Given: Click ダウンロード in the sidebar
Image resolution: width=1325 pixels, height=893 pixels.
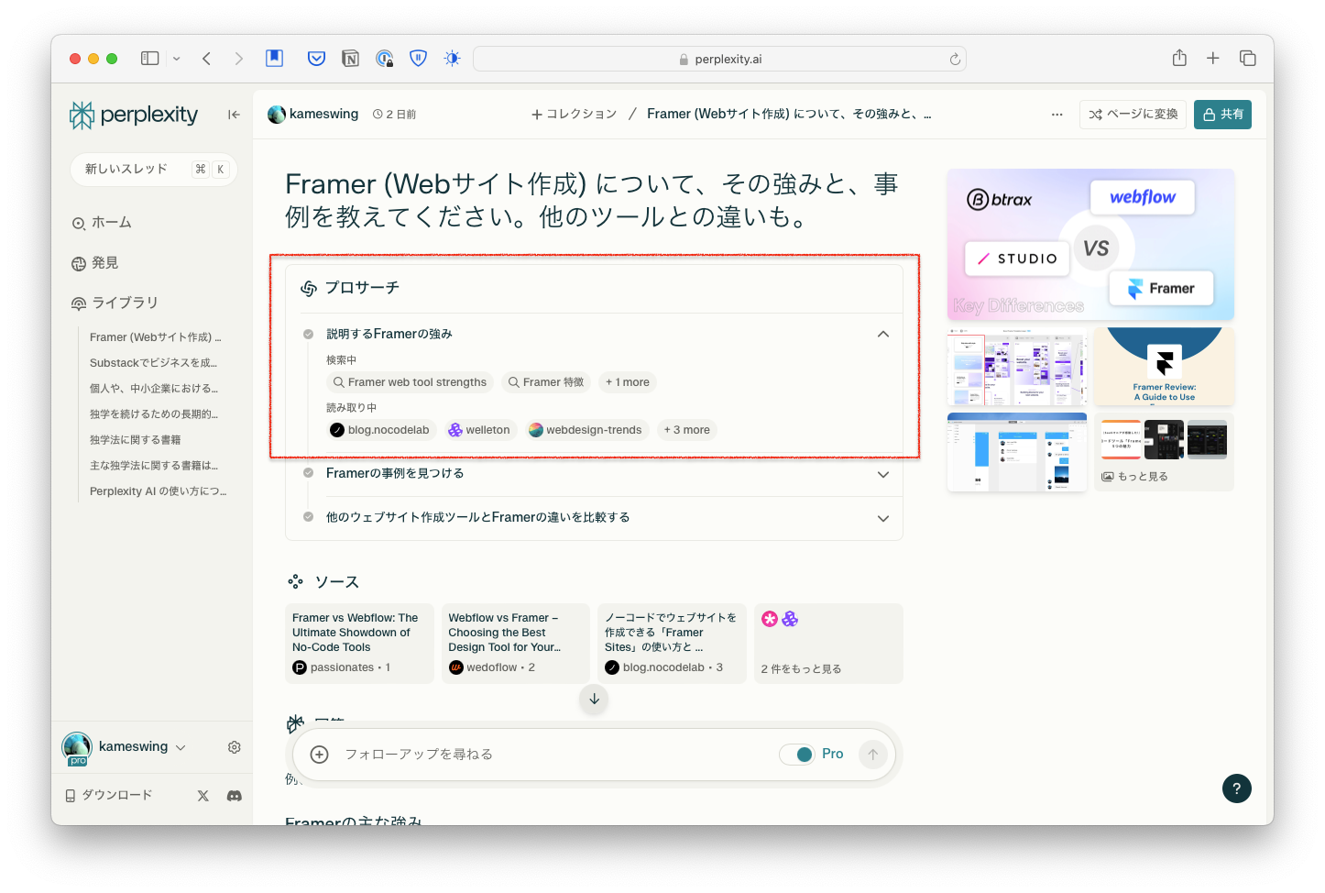Looking at the screenshot, I should (109, 796).
